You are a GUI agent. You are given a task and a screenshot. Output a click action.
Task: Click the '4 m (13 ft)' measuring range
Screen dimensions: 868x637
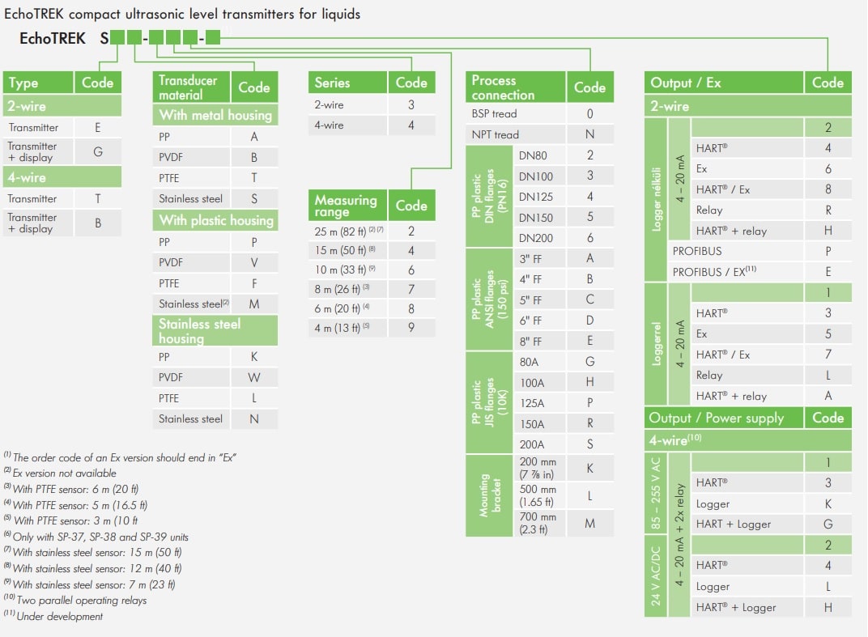coord(372,328)
